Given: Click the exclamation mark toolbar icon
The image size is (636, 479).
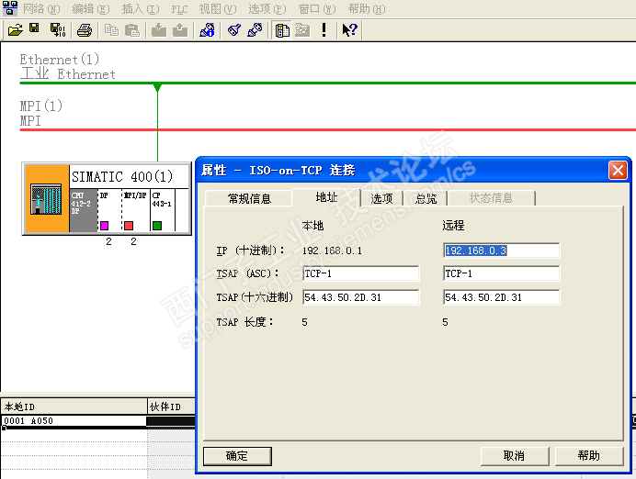Looking at the screenshot, I should click(x=324, y=30).
